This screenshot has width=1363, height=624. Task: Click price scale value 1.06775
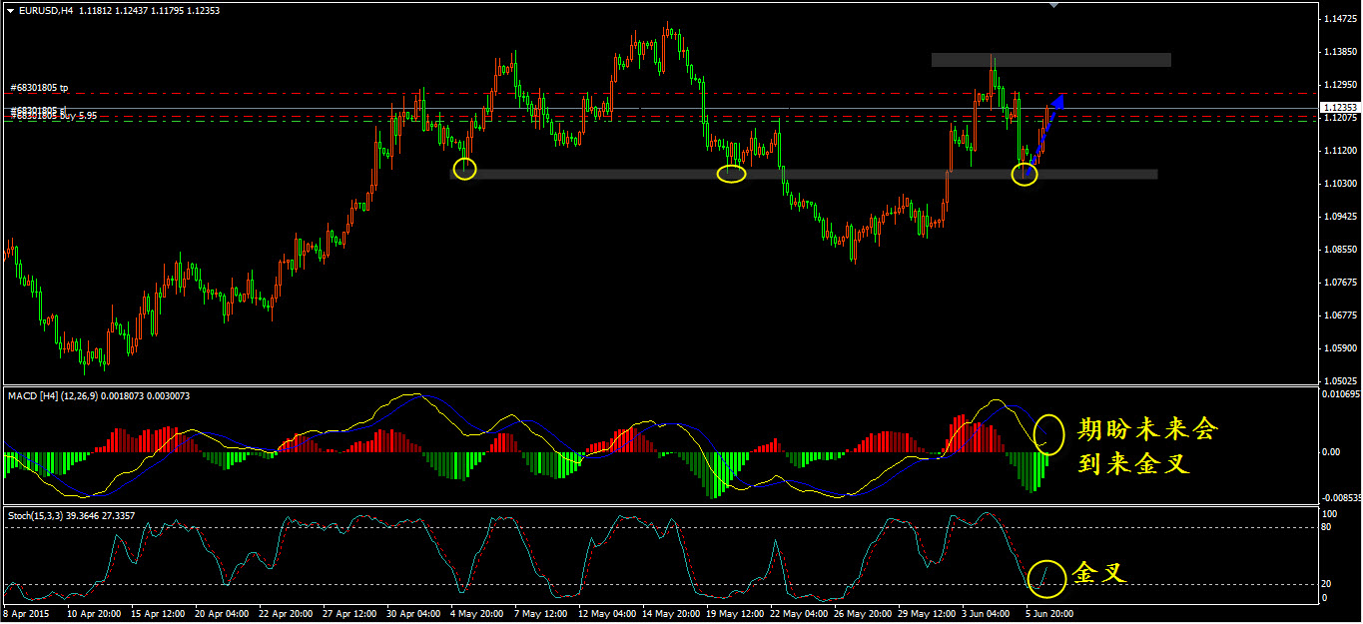(x=1340, y=314)
